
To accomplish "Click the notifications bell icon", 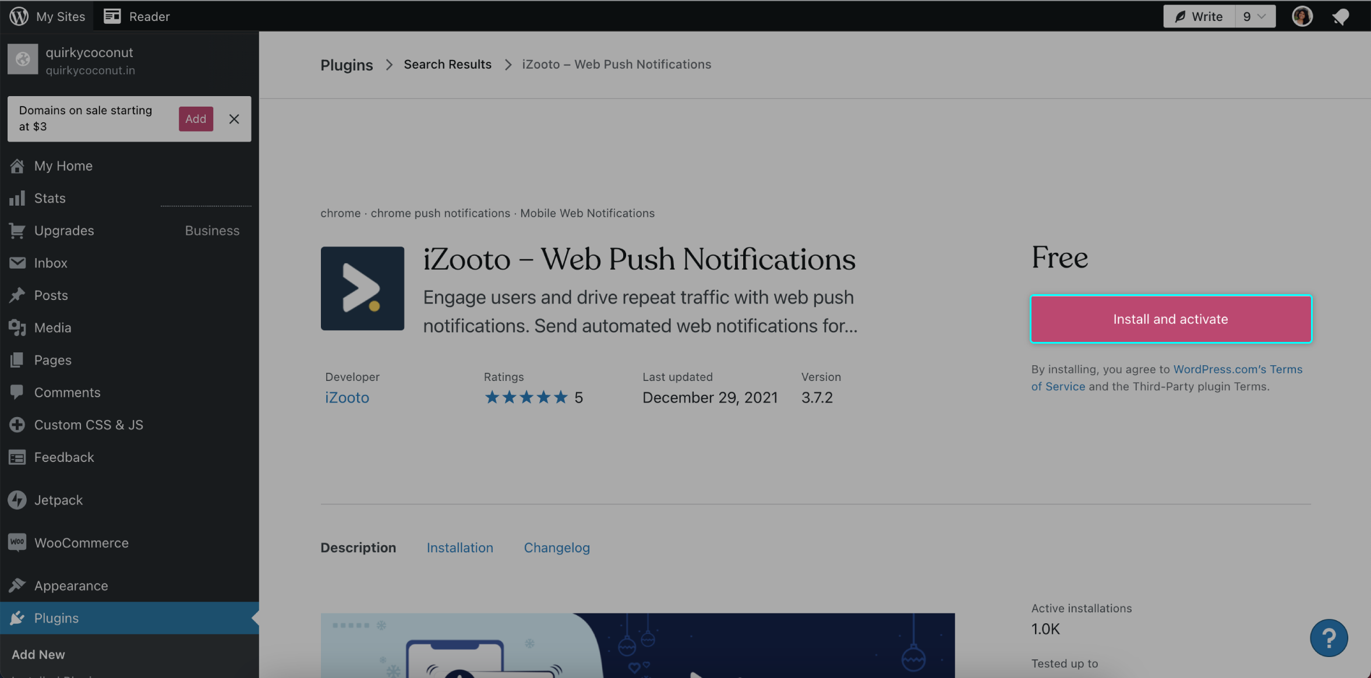I will 1341,16.
